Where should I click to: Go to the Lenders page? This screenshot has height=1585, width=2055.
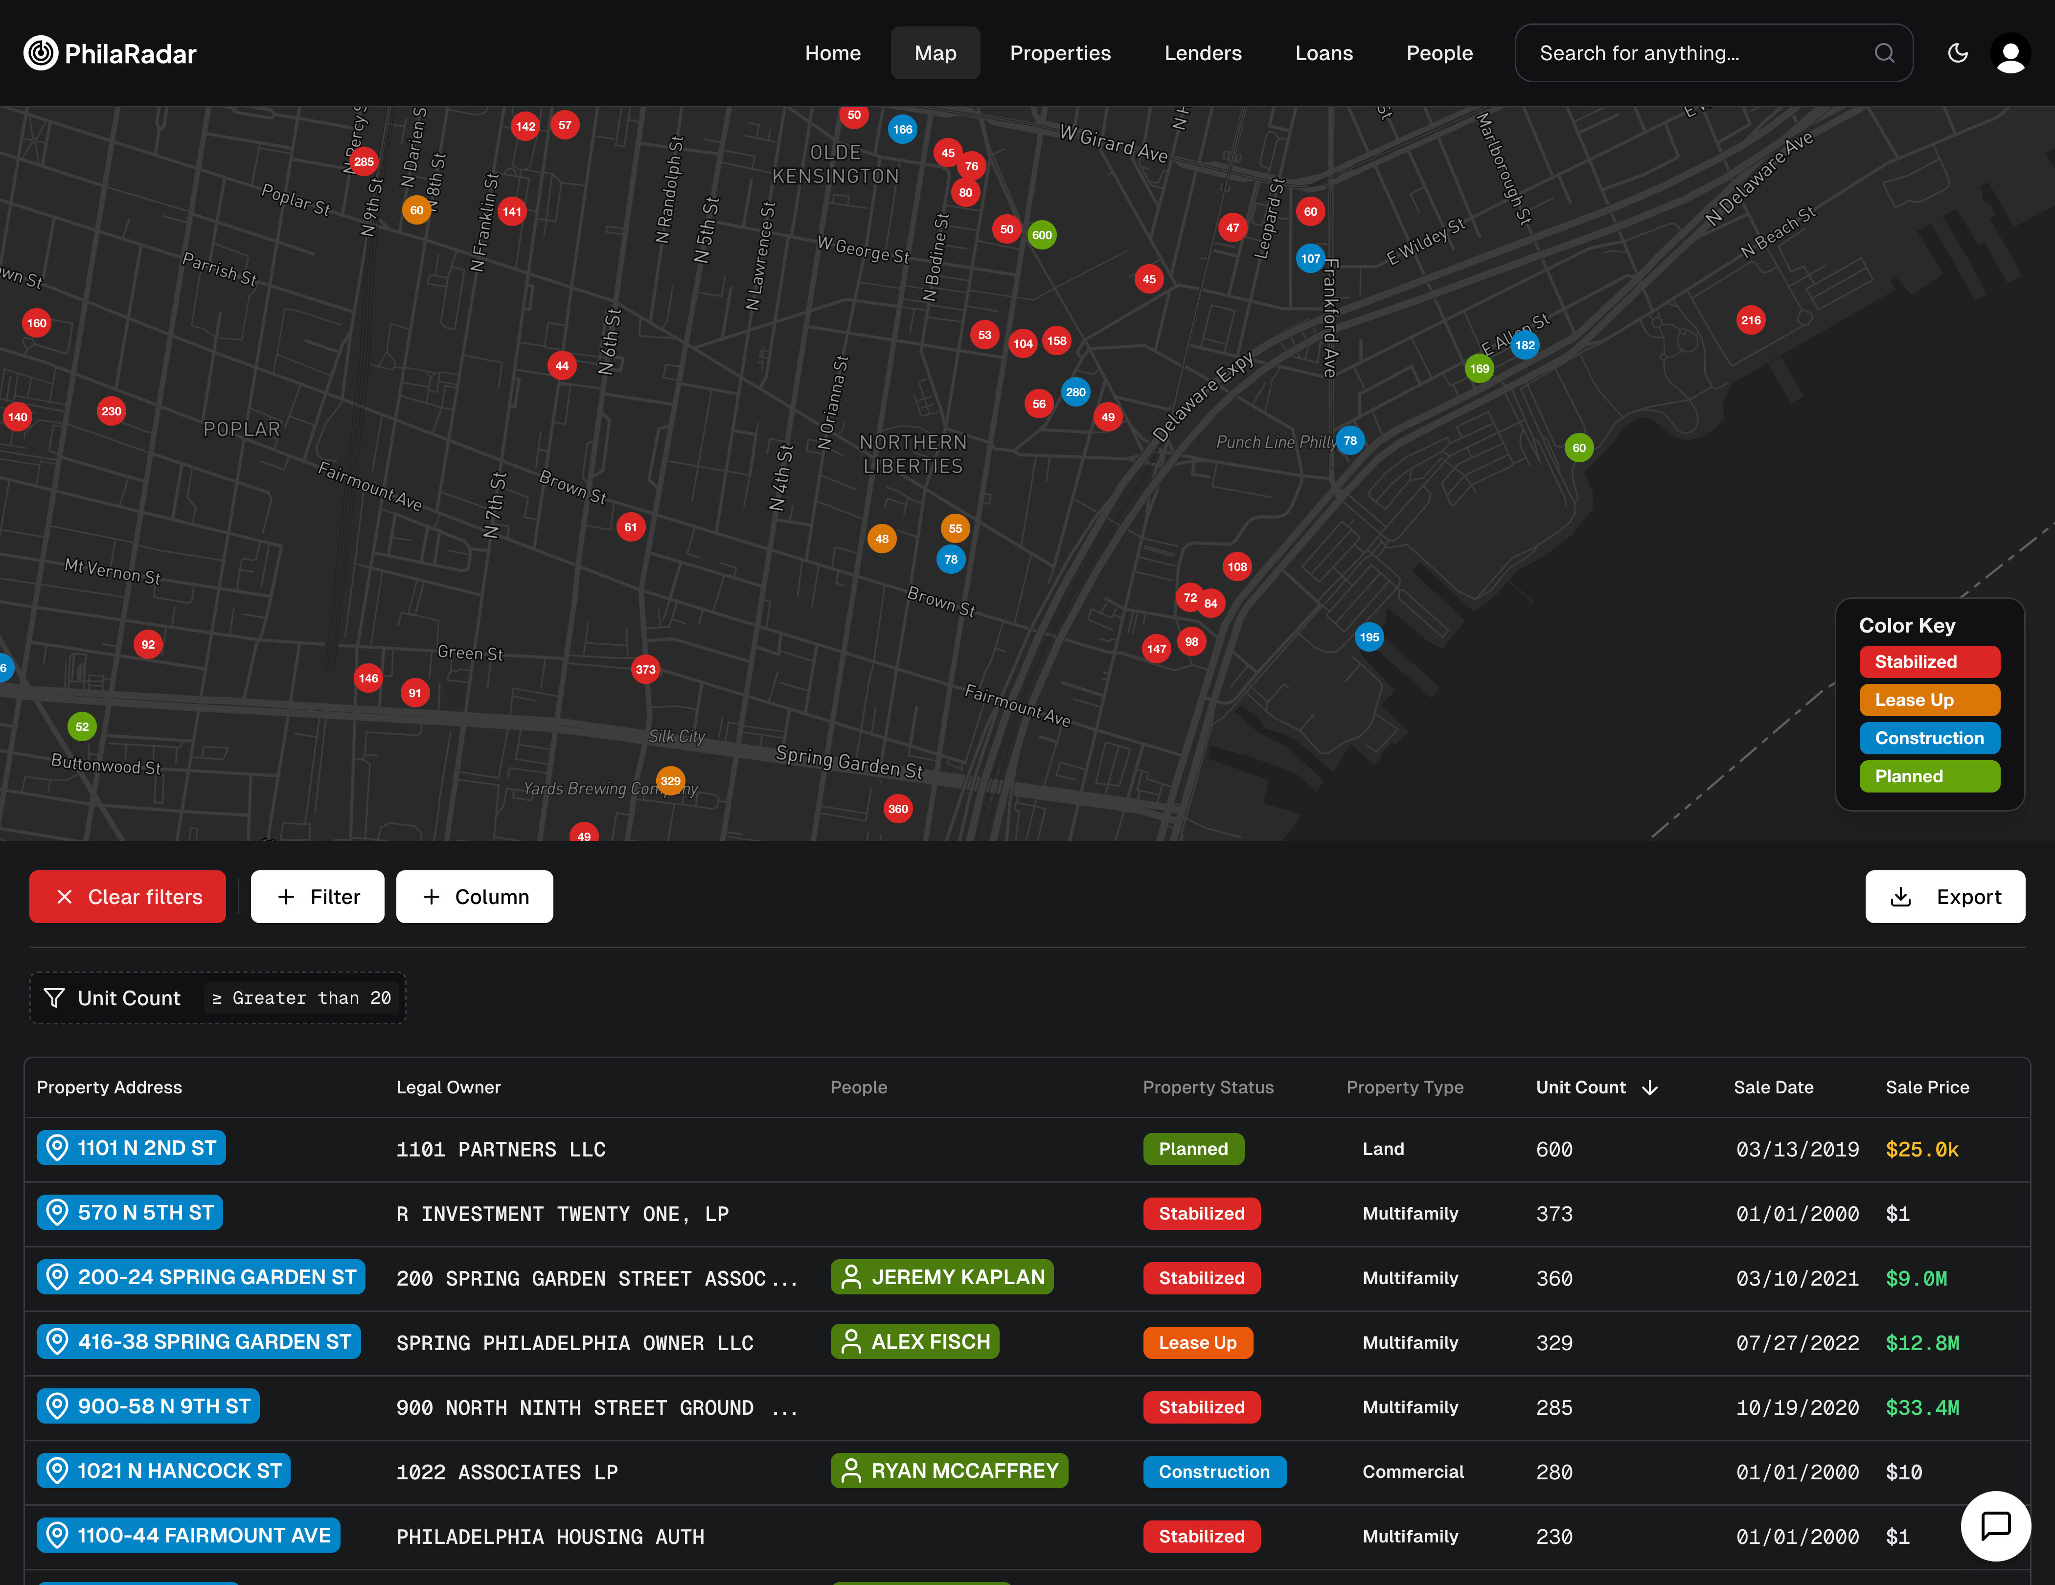click(x=1203, y=54)
